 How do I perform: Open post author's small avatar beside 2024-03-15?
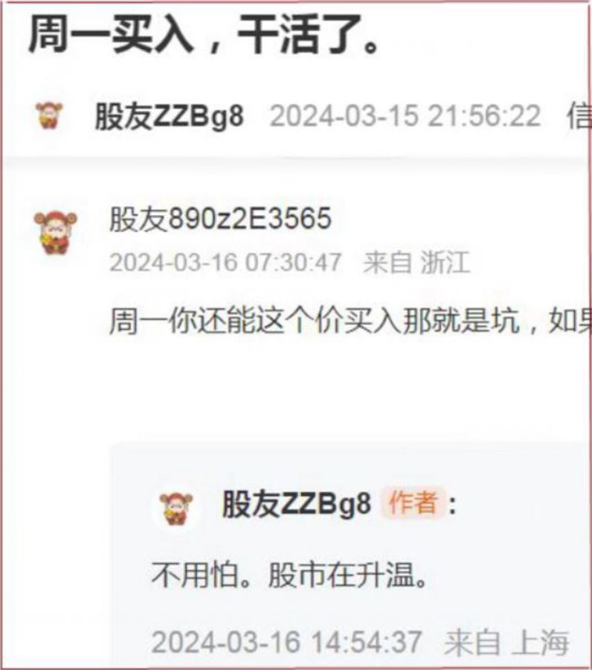(x=50, y=115)
